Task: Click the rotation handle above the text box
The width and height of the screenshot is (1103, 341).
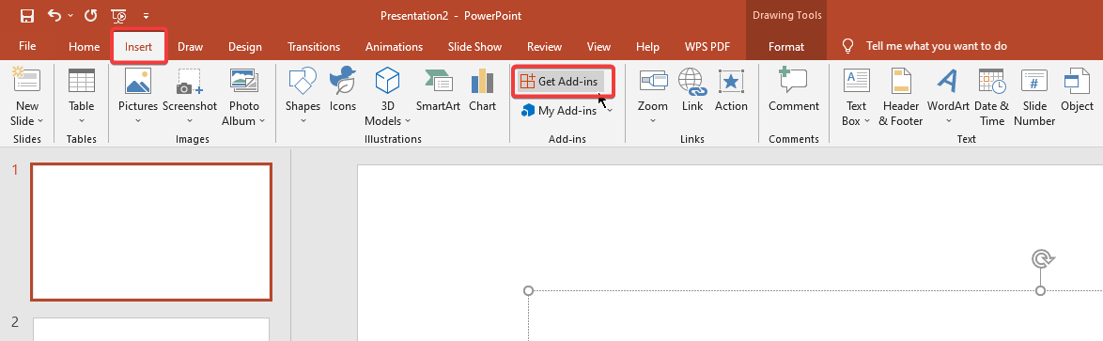Action: point(1041,259)
